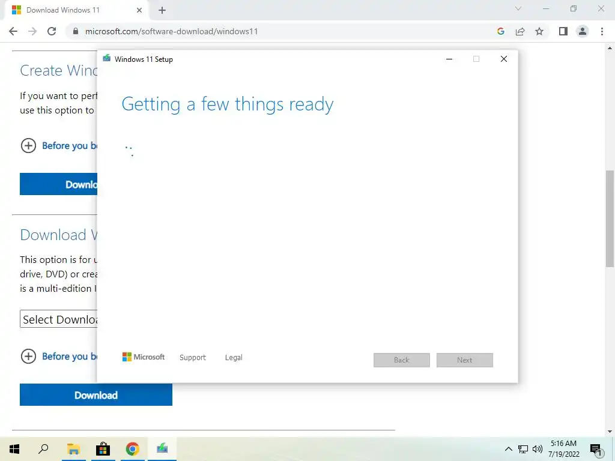615x461 pixels.
Task: Click the browser forward arrow
Action: click(32, 31)
